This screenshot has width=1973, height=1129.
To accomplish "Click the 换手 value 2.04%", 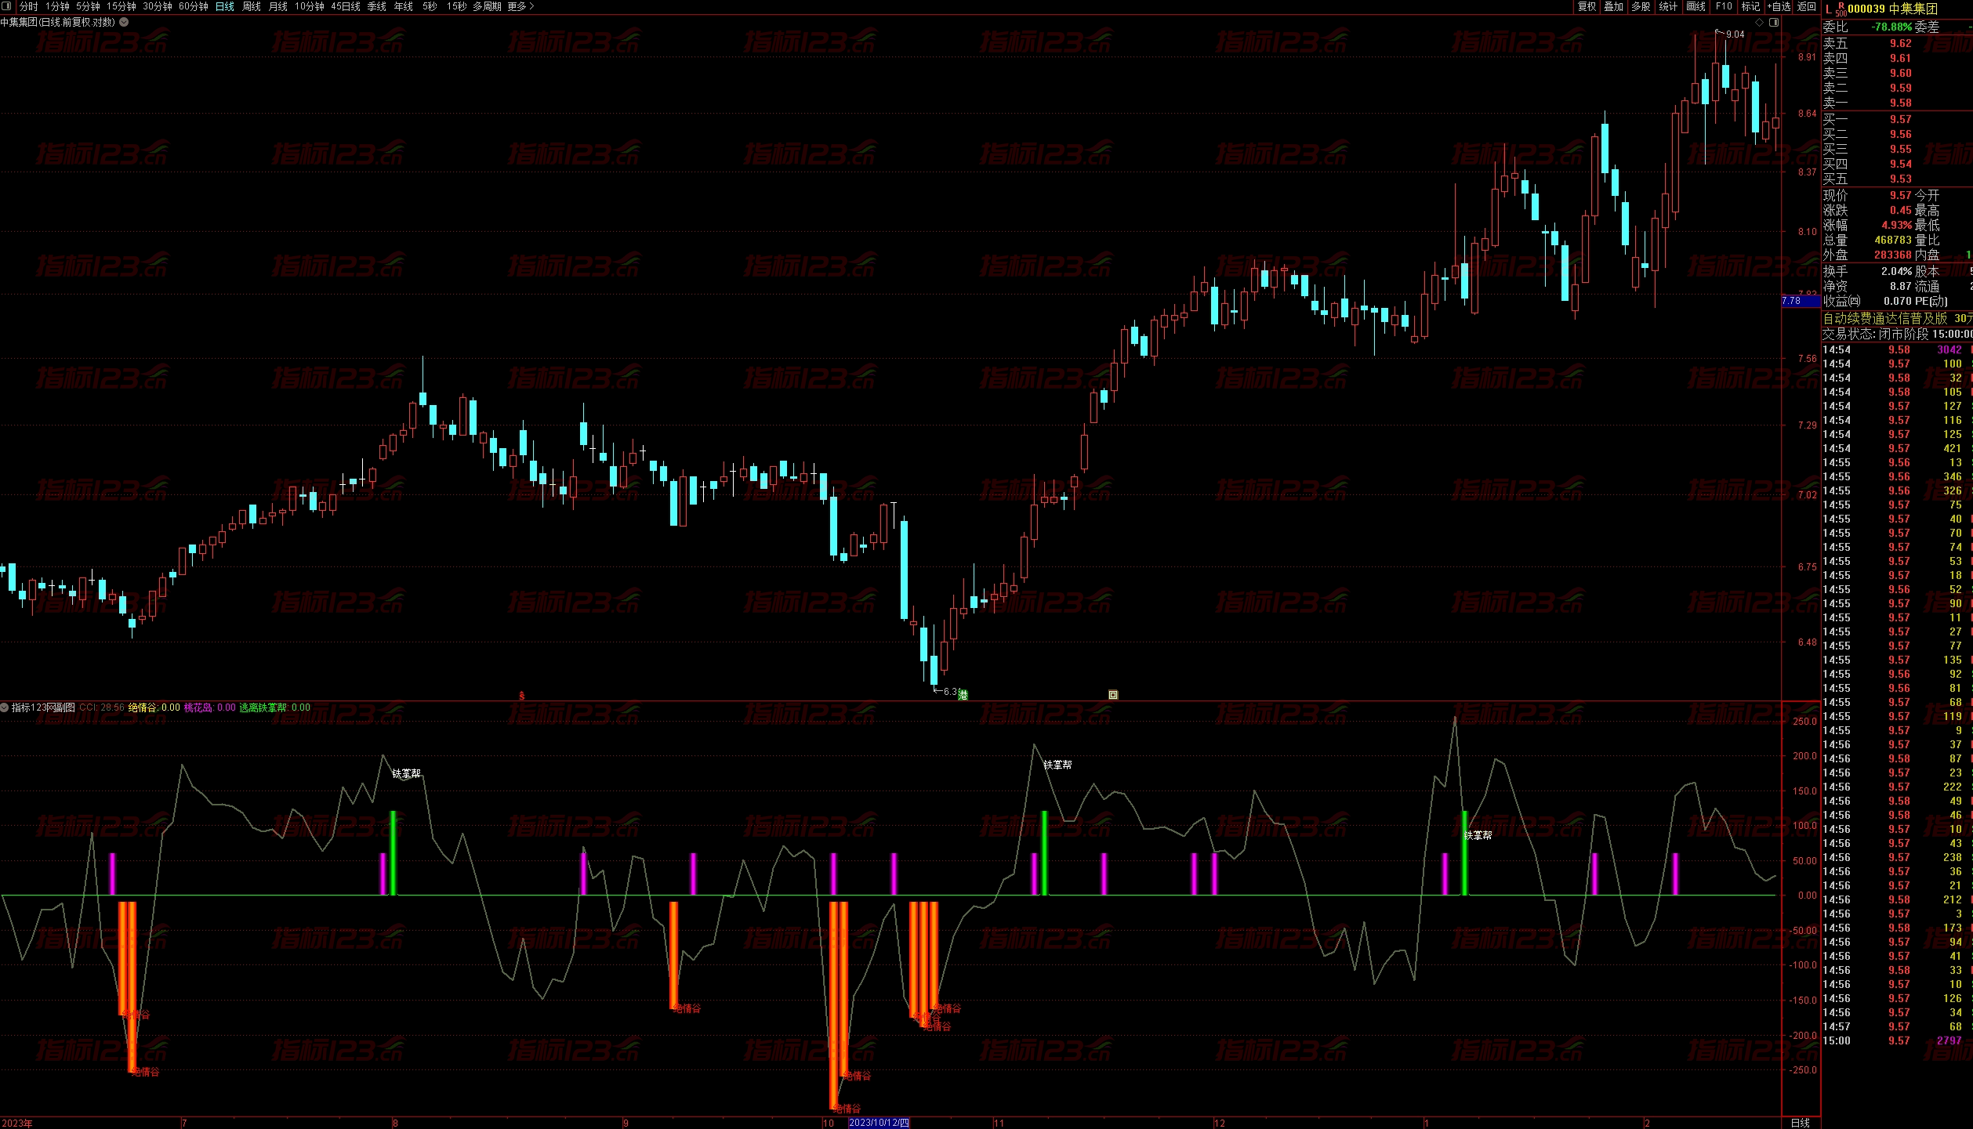I will tap(1896, 271).
